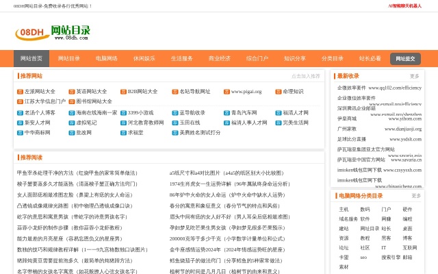Expand 更多 in the 最新收录 panel
The image size is (438, 274).
pos(415,76)
